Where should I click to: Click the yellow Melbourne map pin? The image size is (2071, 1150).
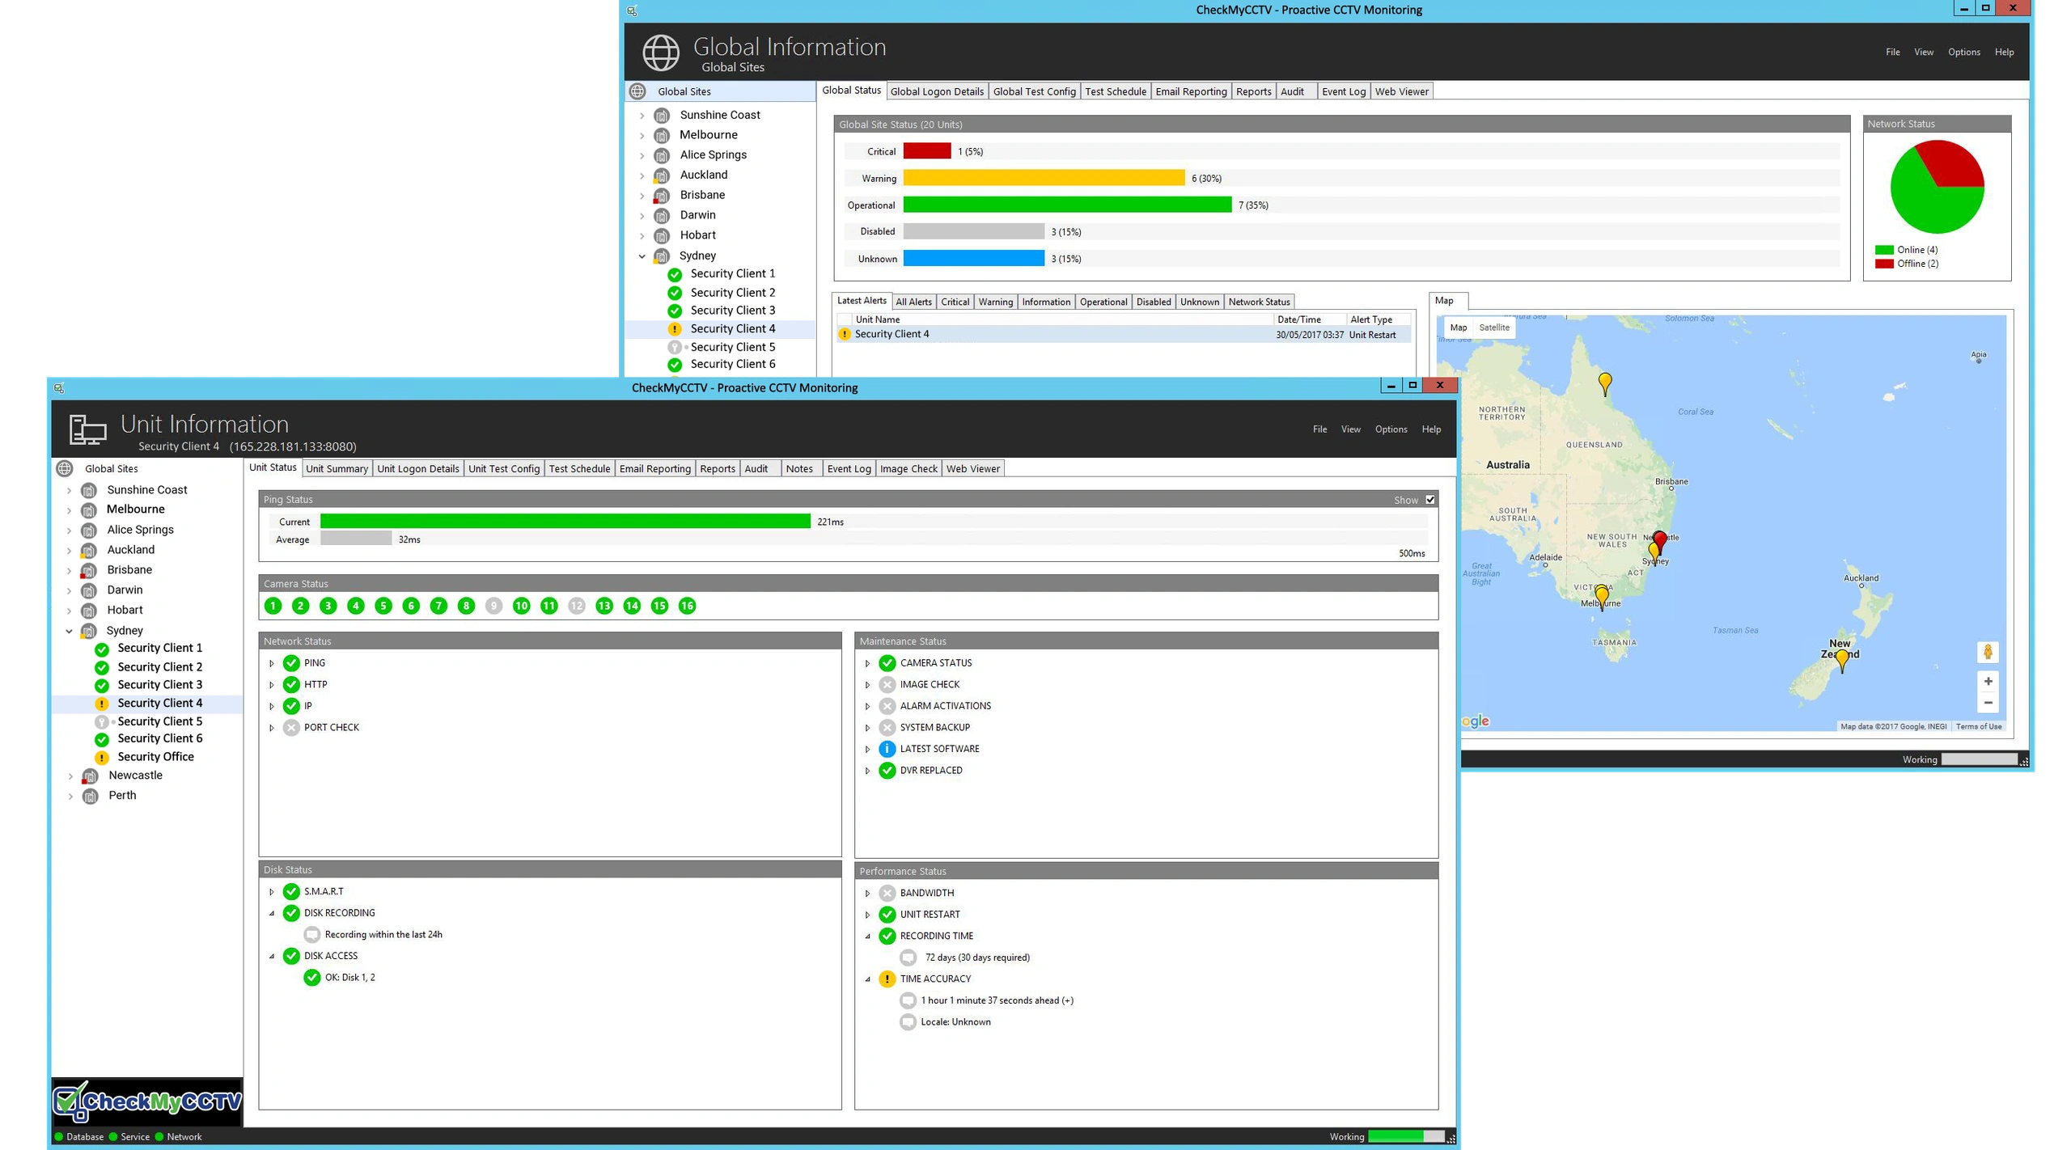(x=1601, y=598)
